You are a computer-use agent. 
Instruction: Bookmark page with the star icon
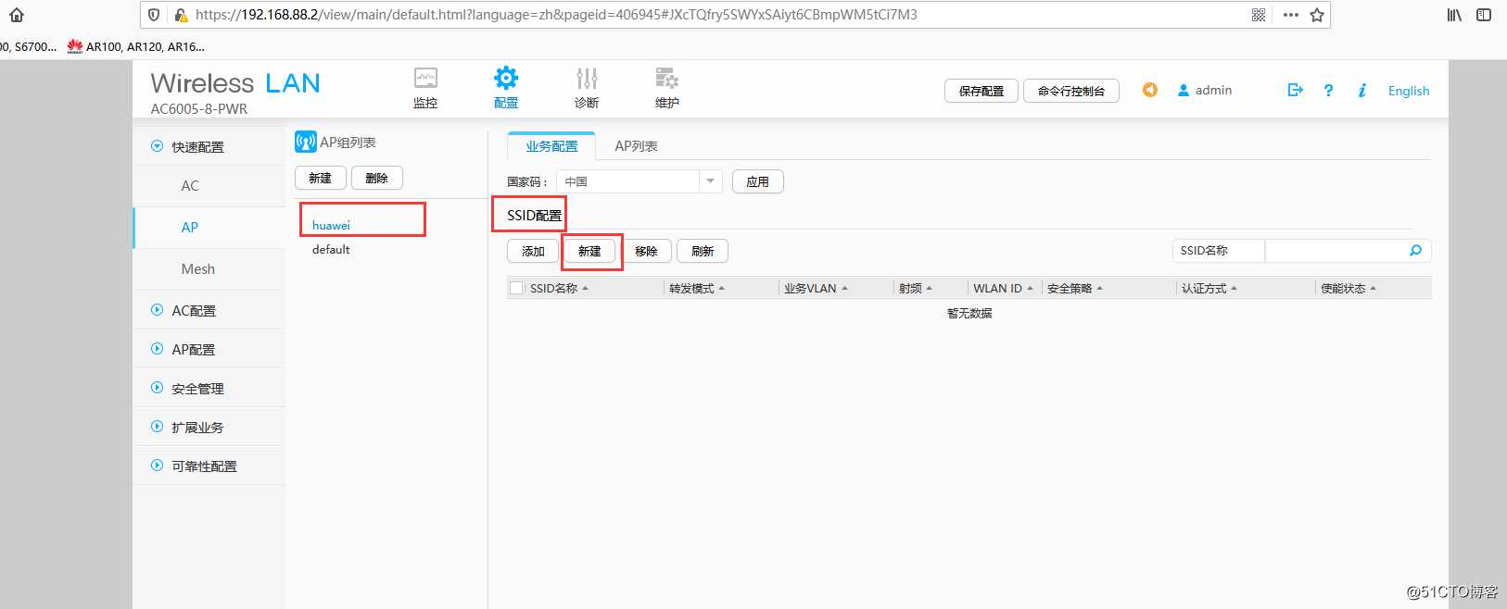[1317, 15]
